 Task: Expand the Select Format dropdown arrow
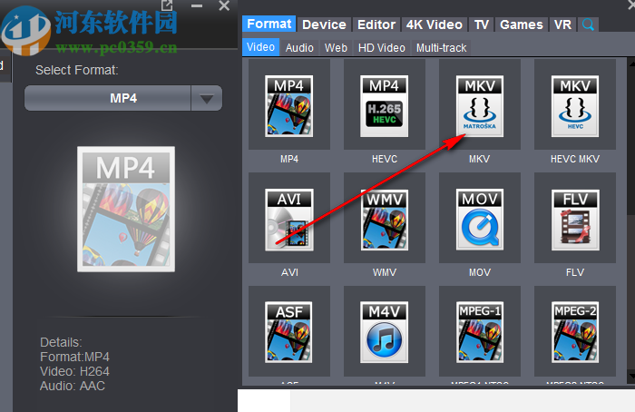coord(207,98)
